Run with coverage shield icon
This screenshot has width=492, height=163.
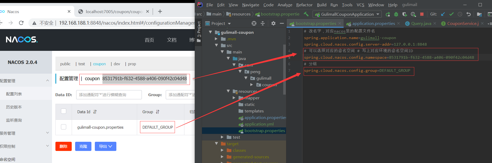405,14
